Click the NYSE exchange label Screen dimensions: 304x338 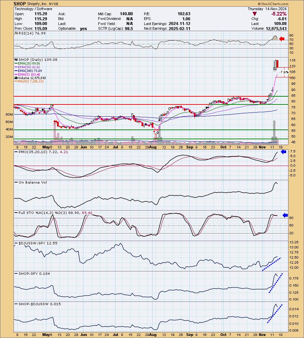54,4
